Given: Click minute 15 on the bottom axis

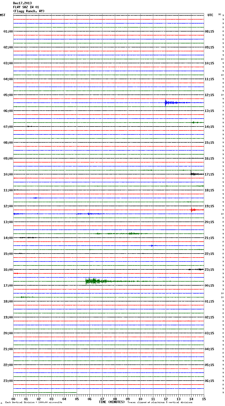Looking at the screenshot, I should [204, 399].
